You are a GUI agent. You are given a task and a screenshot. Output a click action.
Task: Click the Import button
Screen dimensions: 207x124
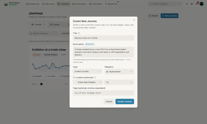pyautogui.click(x=153, y=16)
